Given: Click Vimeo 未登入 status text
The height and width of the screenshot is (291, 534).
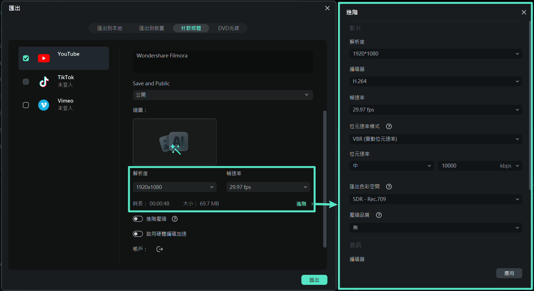Looking at the screenshot, I should 65,108.
